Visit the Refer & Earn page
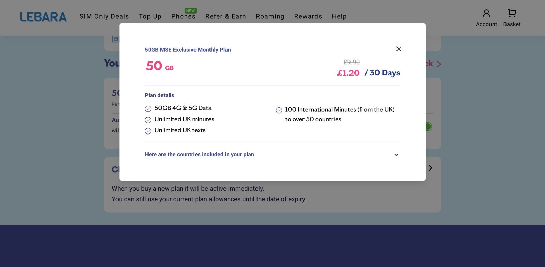Image resolution: width=545 pixels, height=267 pixels. click(x=225, y=16)
